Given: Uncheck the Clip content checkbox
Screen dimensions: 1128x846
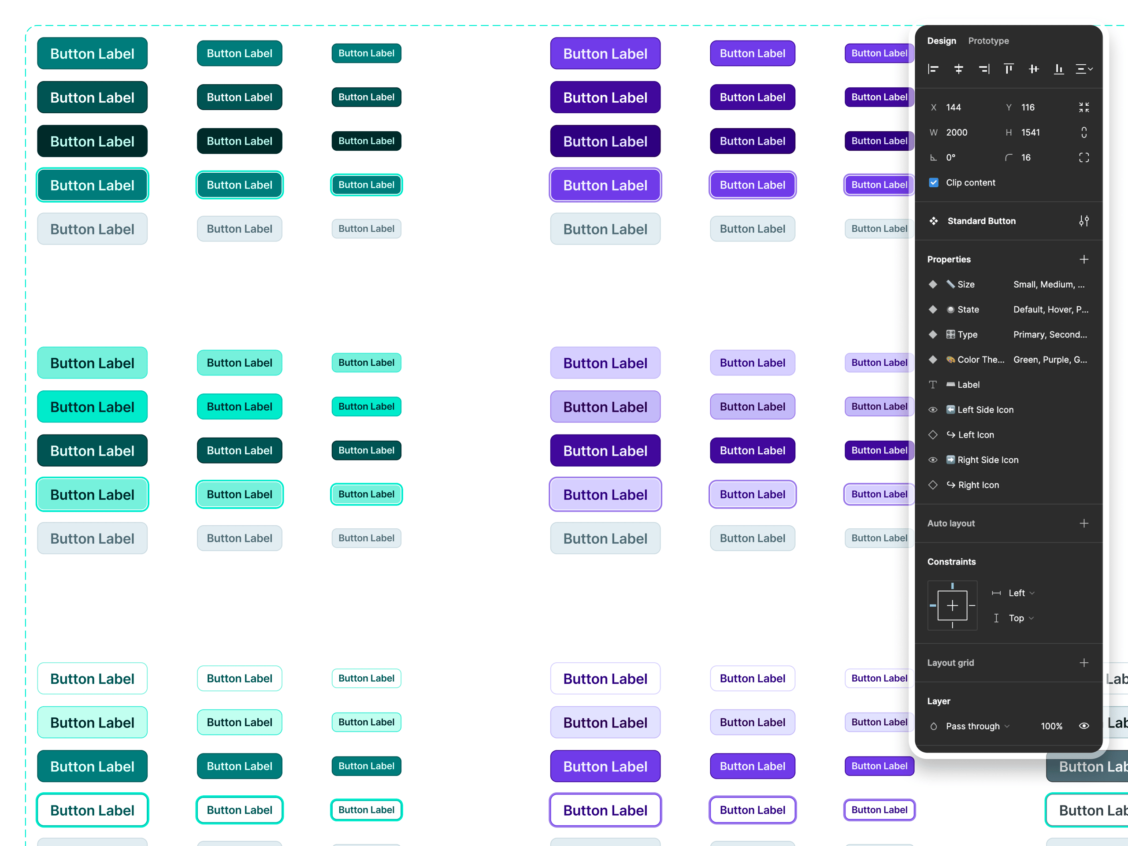Looking at the screenshot, I should pyautogui.click(x=934, y=182).
